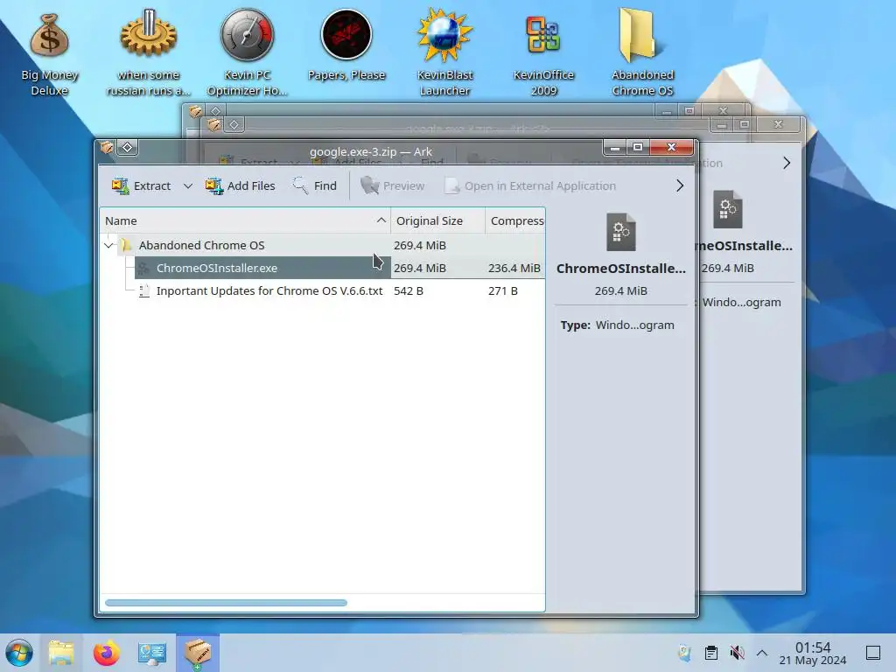Click the Ark taskbar entry

[x=197, y=653]
